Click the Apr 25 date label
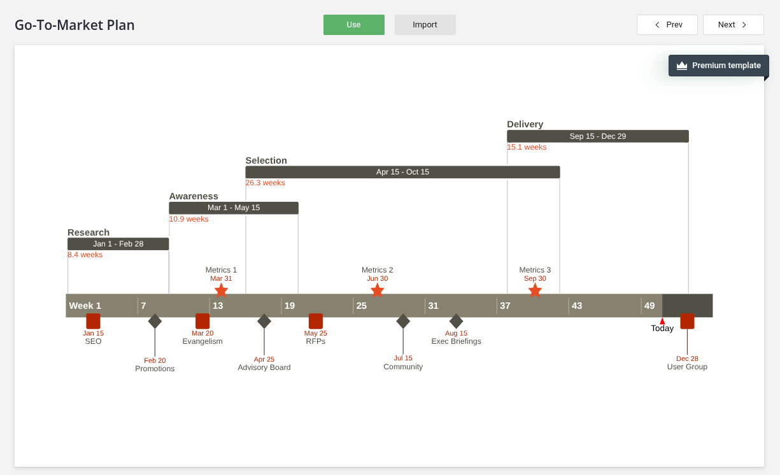The height and width of the screenshot is (475, 780). pos(264,359)
